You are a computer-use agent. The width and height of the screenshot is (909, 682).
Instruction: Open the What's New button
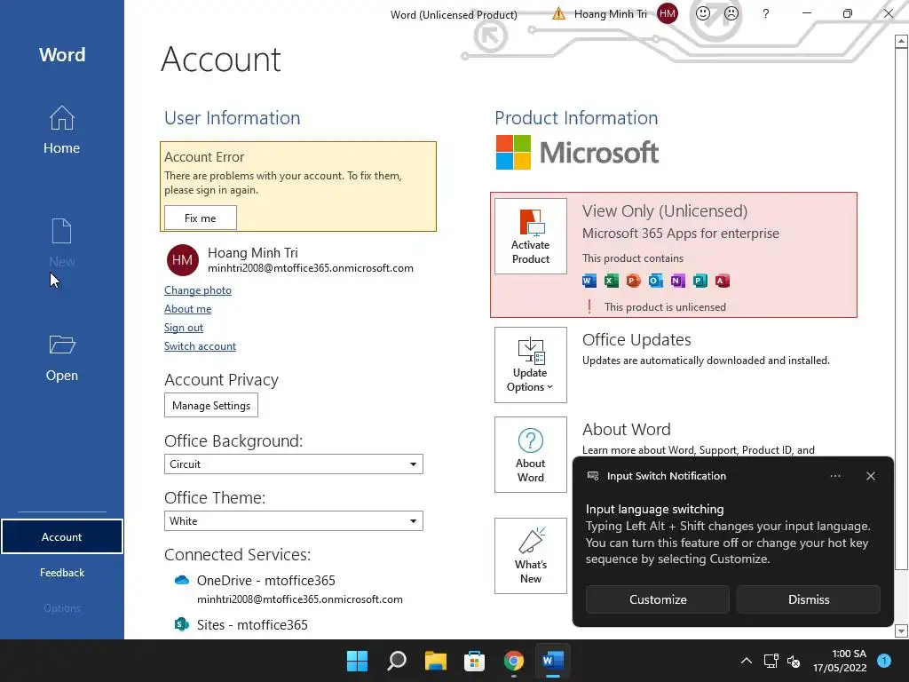531,556
